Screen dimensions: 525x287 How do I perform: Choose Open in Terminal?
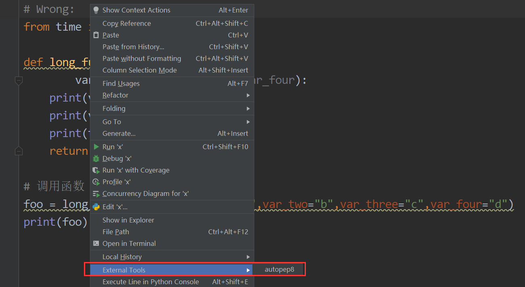coord(172,243)
